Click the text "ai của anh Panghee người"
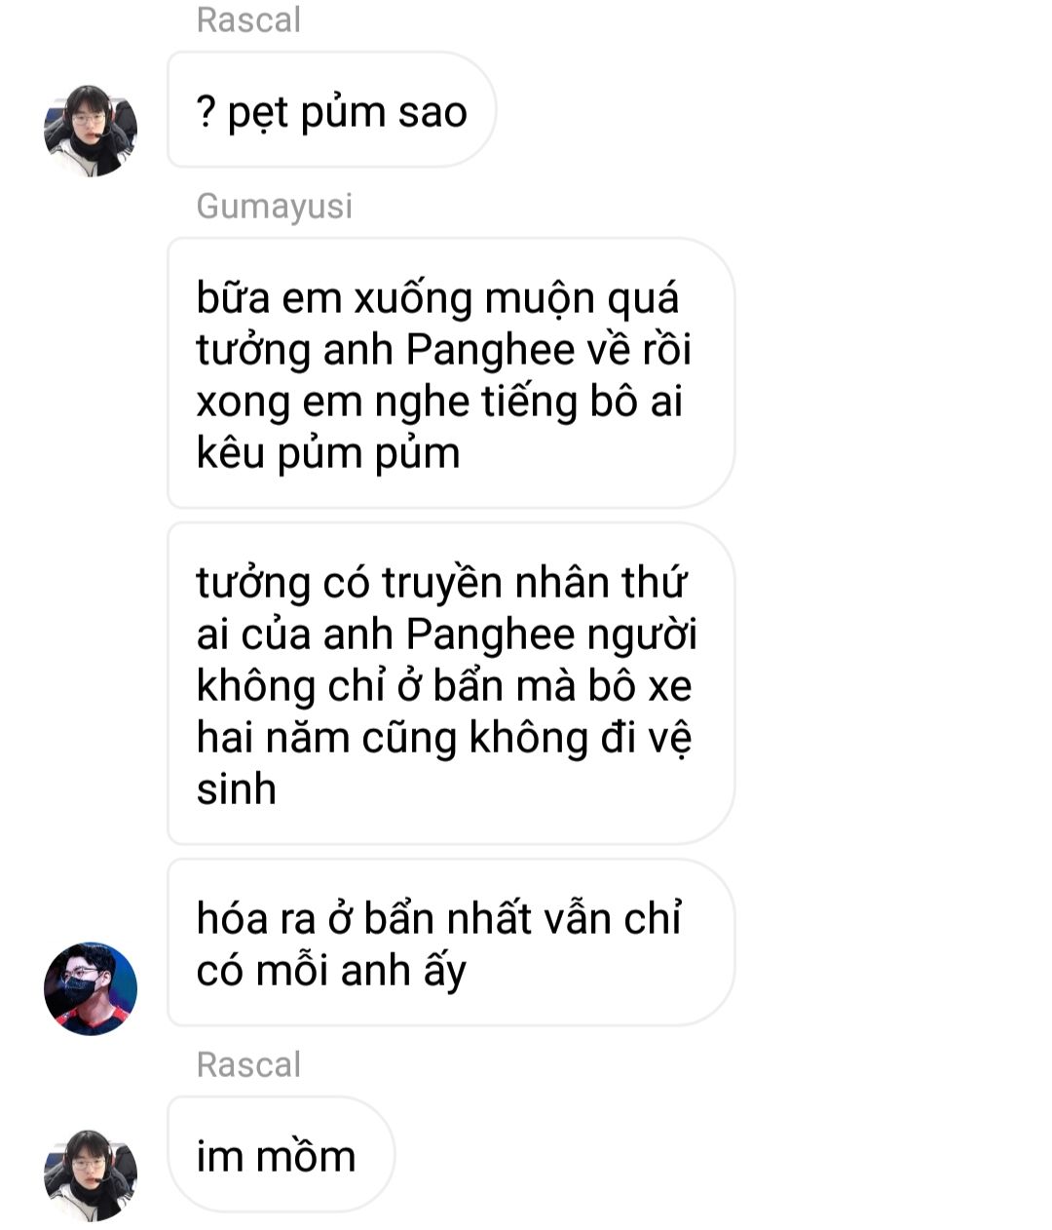The image size is (1052, 1230). point(447,634)
